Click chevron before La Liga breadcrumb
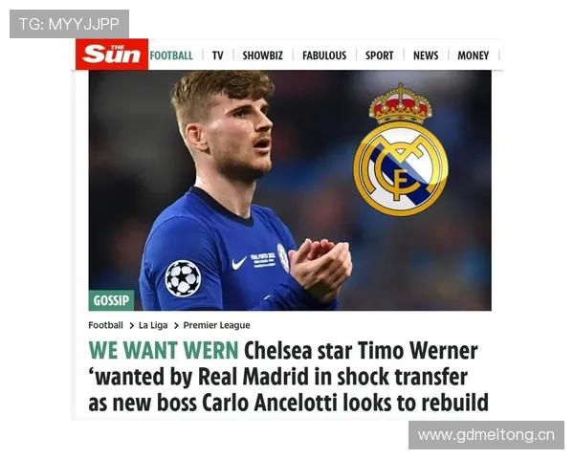The image size is (574, 459). pyautogui.click(x=131, y=325)
